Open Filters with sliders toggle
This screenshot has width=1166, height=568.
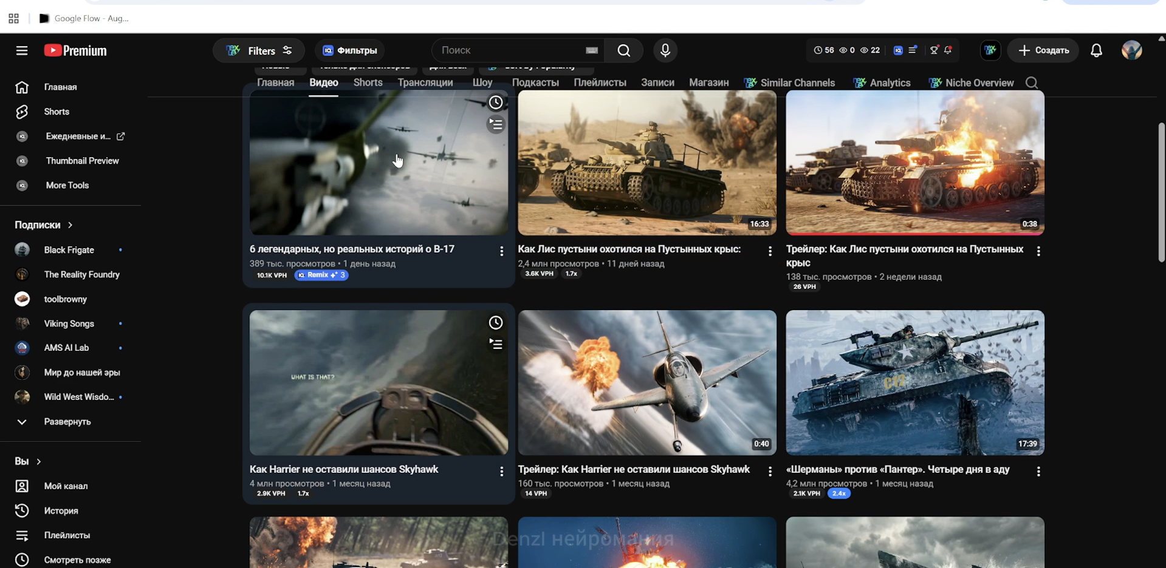(258, 50)
